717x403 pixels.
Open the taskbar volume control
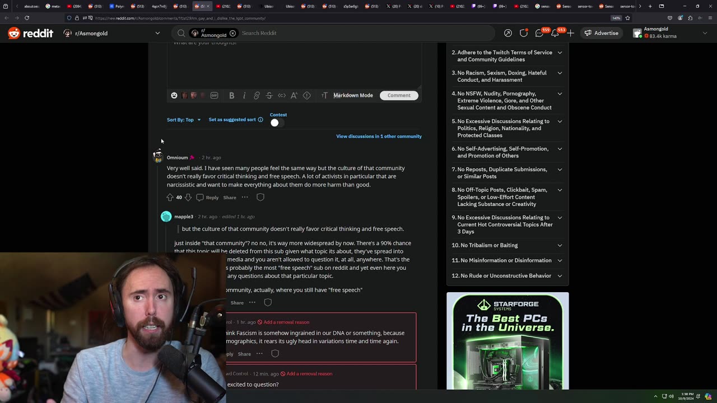[x=671, y=396]
